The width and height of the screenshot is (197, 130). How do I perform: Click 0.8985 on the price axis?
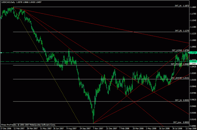[x=193, y=126]
